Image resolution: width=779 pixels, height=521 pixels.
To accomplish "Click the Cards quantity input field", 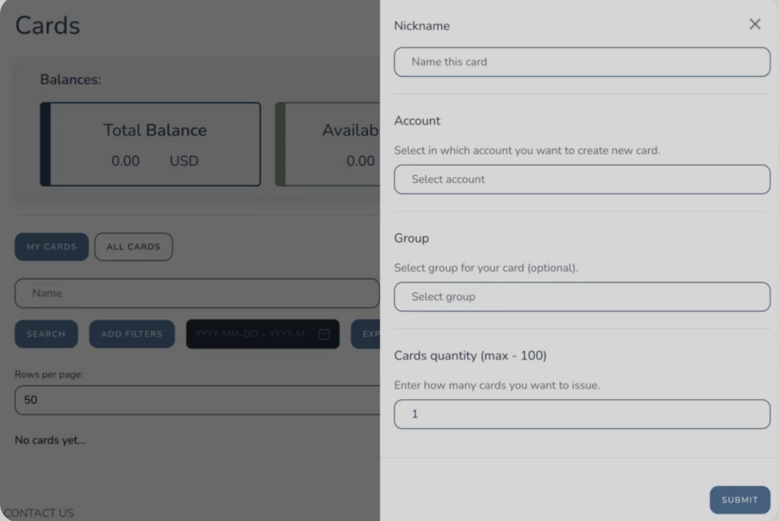I will click(582, 414).
